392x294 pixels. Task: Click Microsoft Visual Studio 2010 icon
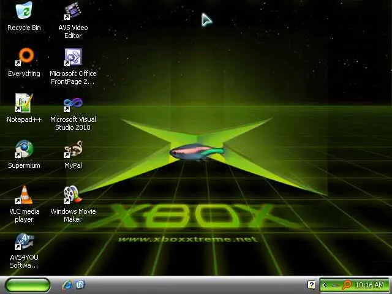point(73,105)
